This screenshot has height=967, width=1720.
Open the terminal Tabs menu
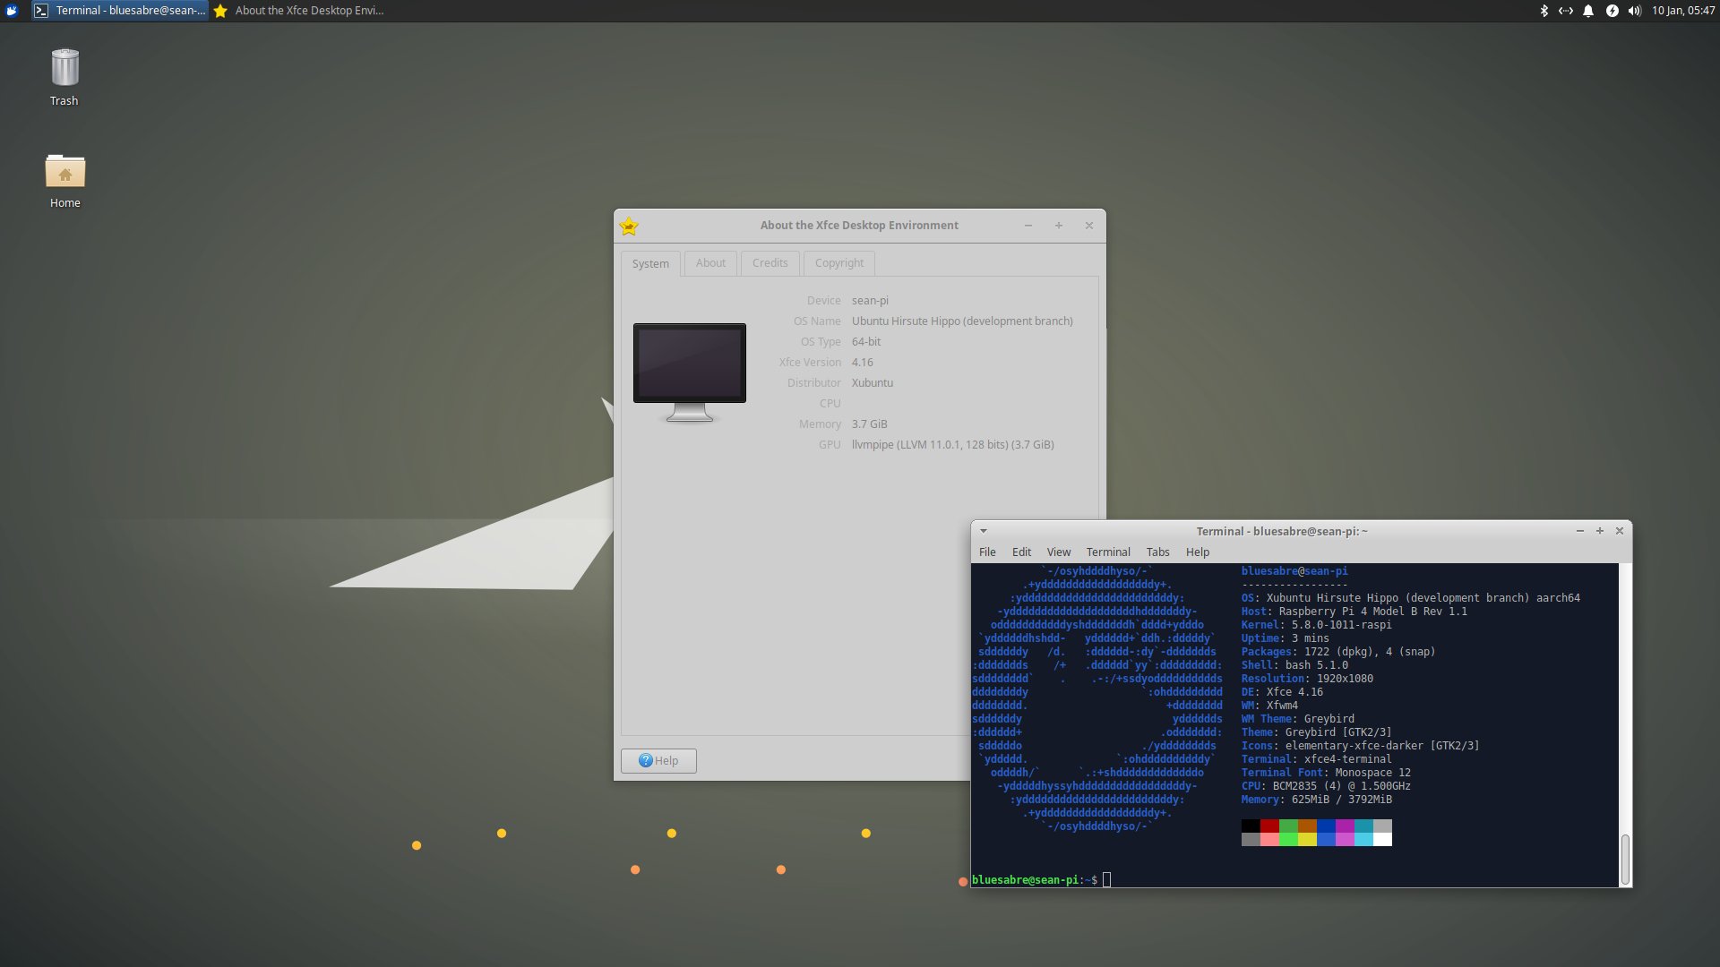click(x=1157, y=552)
